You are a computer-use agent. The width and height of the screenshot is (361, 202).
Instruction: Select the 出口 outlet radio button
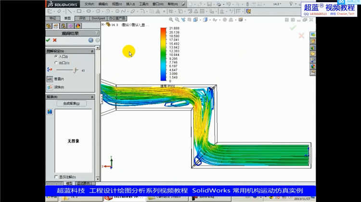56,63
